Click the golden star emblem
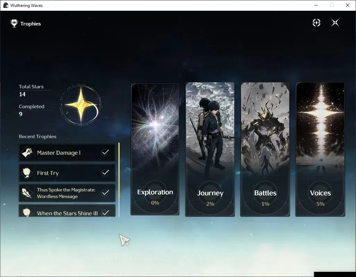The image size is (356, 277). point(81,105)
